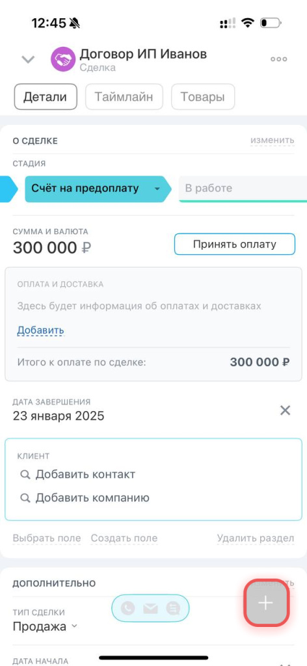Tap the phone call icon in floating bar
307x666 pixels.
pyautogui.click(x=128, y=608)
